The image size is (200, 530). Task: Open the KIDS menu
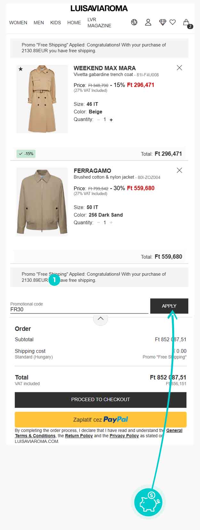tap(55, 23)
